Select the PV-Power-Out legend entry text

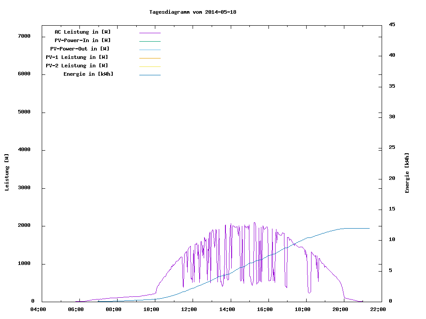[80, 49]
